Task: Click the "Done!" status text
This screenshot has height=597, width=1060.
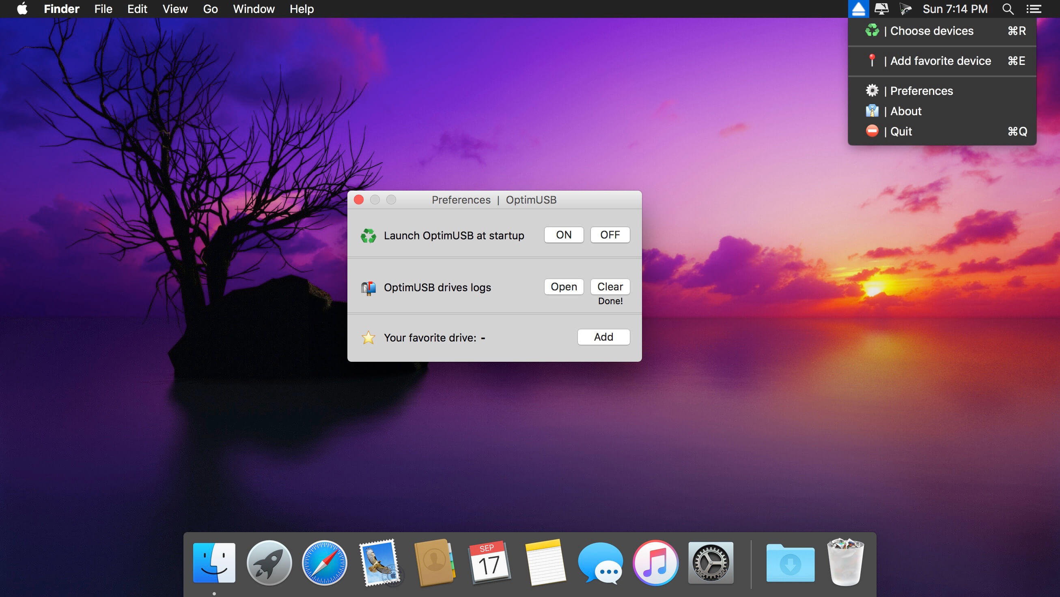Action: (x=610, y=301)
